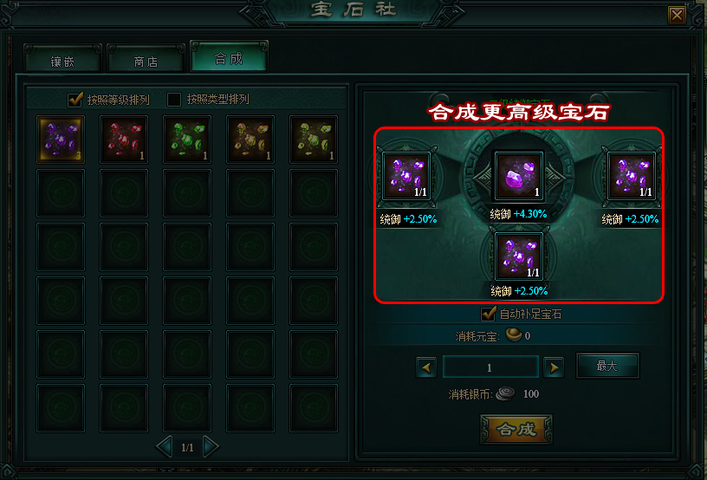Screen dimensions: 707x480
Task: Click the left material gem slot
Action: pyautogui.click(x=406, y=175)
